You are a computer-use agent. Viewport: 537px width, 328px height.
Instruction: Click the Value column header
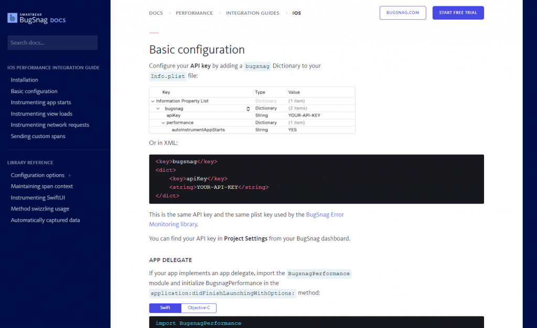pos(294,92)
